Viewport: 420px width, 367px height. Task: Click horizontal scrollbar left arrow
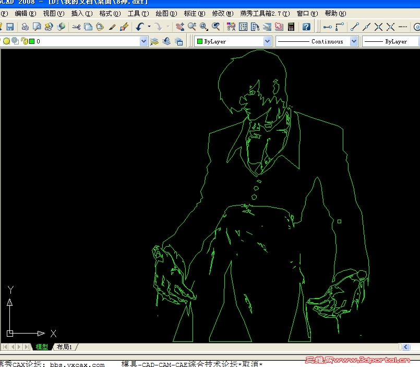point(406,347)
